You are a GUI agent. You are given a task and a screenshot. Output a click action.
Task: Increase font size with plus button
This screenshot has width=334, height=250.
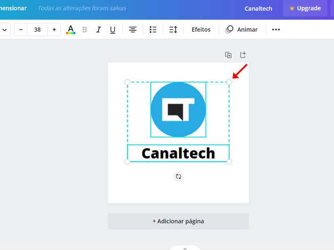[x=54, y=30]
